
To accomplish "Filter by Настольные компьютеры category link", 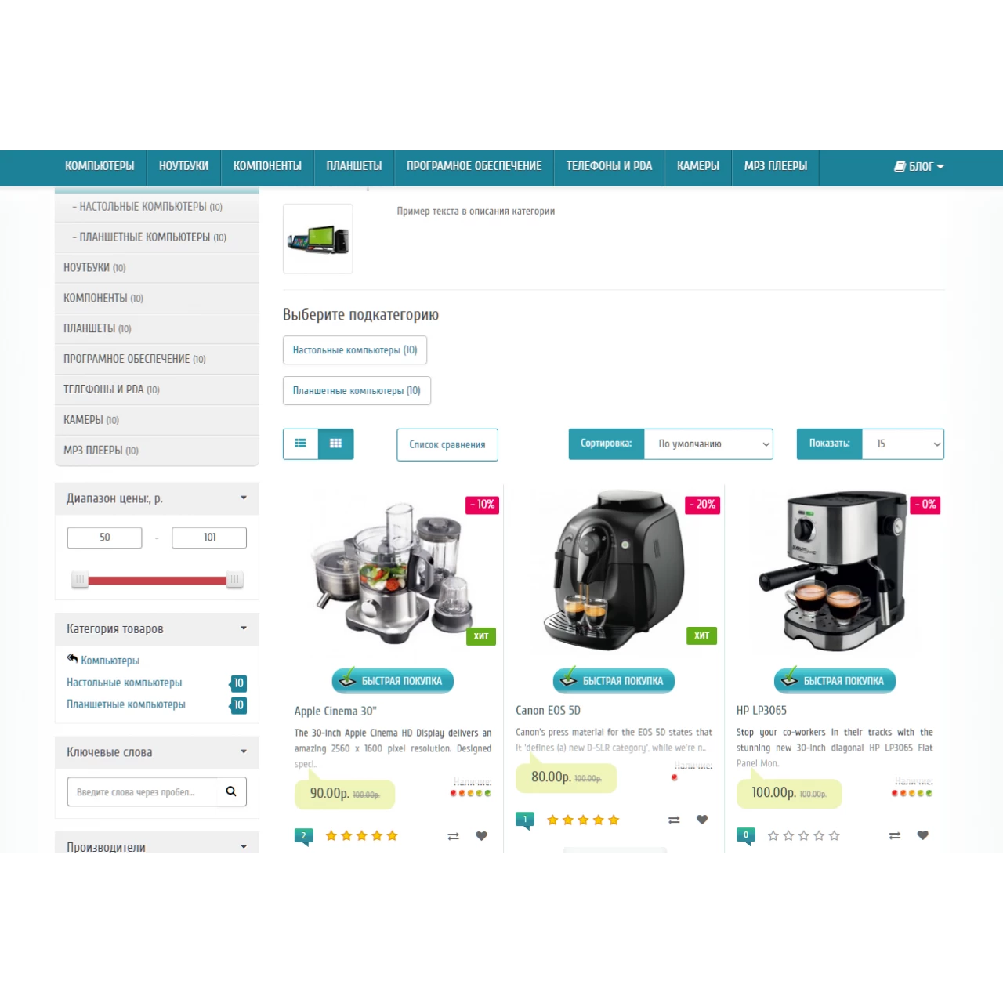I will 124,683.
